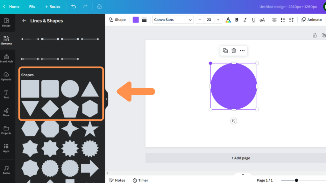Viewport: 326px width, 183px height.
Task: Duplicate the selected circle shape
Action: click(225, 51)
